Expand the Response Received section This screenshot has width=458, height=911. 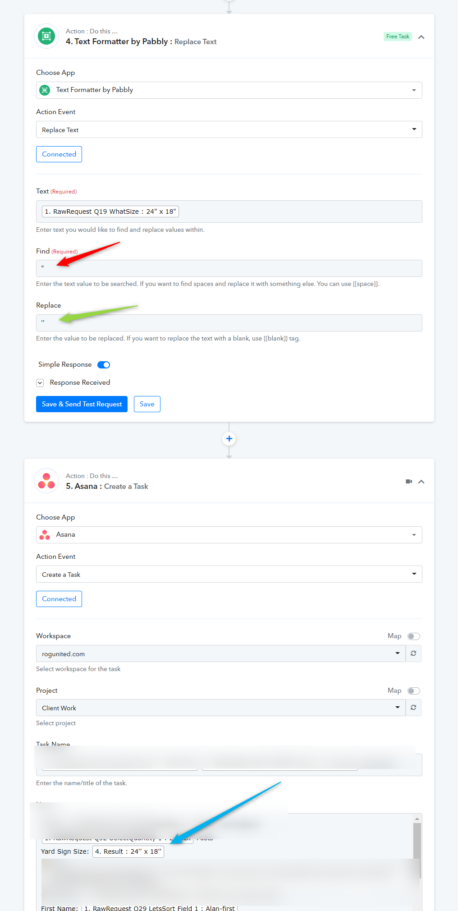[x=40, y=383]
